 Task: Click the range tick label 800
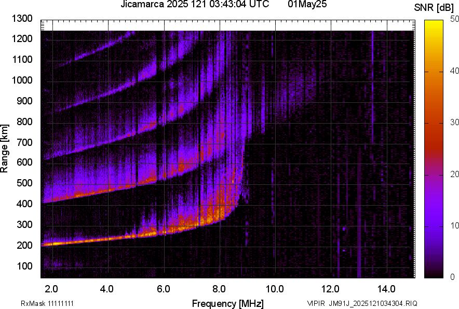[x=24, y=122]
